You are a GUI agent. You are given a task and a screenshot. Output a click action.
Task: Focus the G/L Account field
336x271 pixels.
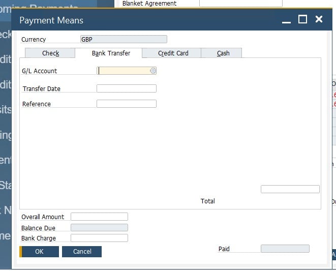[123, 71]
